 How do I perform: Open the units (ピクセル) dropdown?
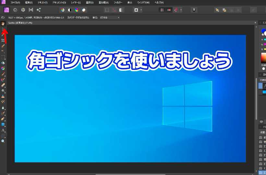click(110, 18)
